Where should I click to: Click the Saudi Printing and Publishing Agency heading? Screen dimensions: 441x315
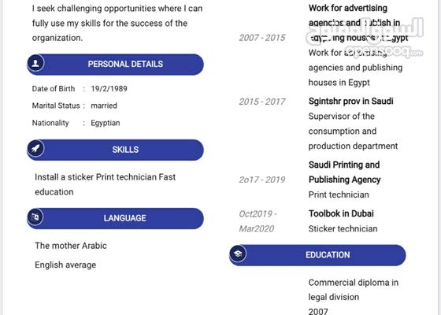pyautogui.click(x=345, y=172)
